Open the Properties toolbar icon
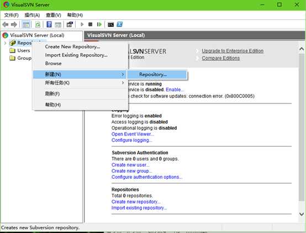 (70, 24)
